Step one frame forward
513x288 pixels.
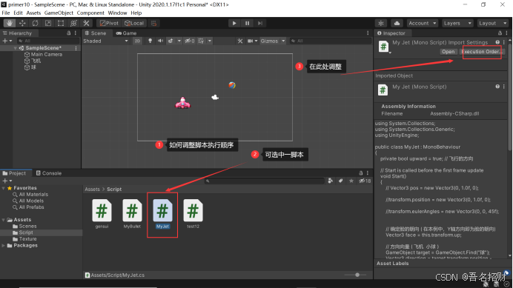point(260,23)
